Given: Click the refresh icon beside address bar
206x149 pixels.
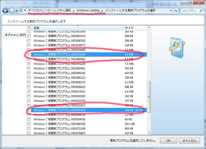Looking at the screenshot, I should point(176,11).
